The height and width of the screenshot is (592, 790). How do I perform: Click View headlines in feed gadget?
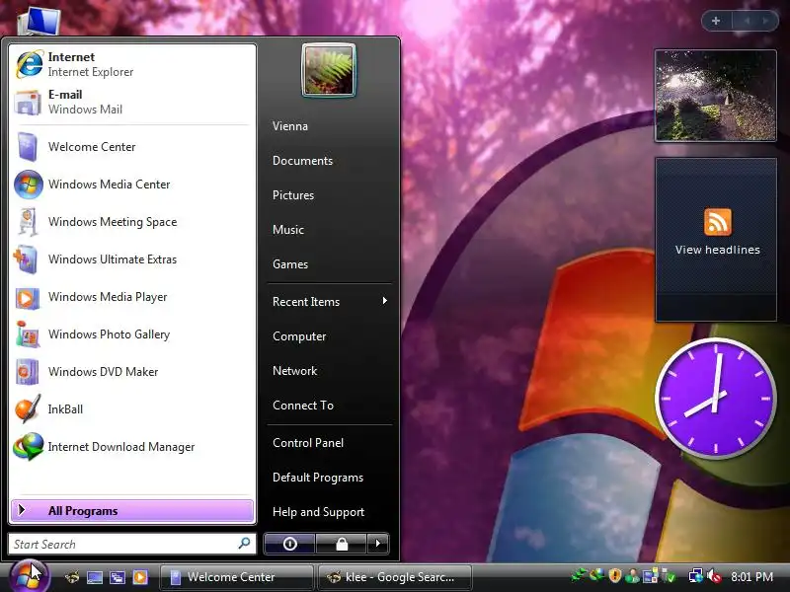(x=718, y=250)
